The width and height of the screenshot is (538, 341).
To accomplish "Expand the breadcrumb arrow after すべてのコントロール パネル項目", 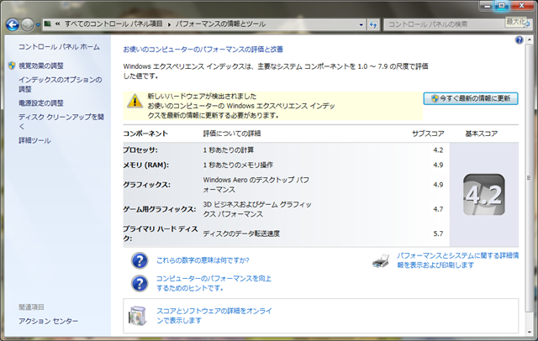I will pos(169,24).
